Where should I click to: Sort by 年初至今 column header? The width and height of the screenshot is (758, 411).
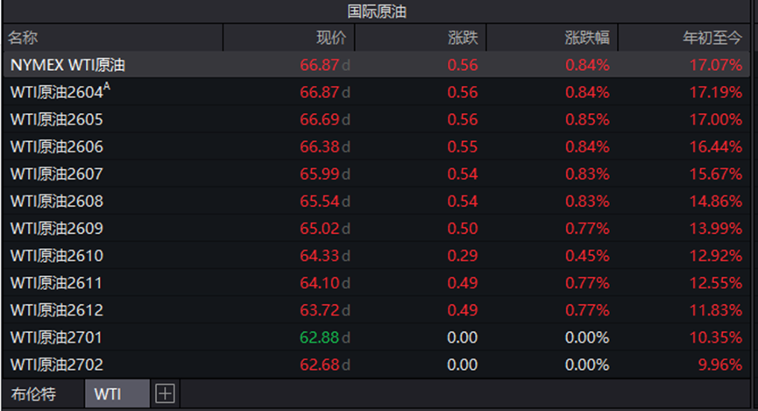(712, 38)
